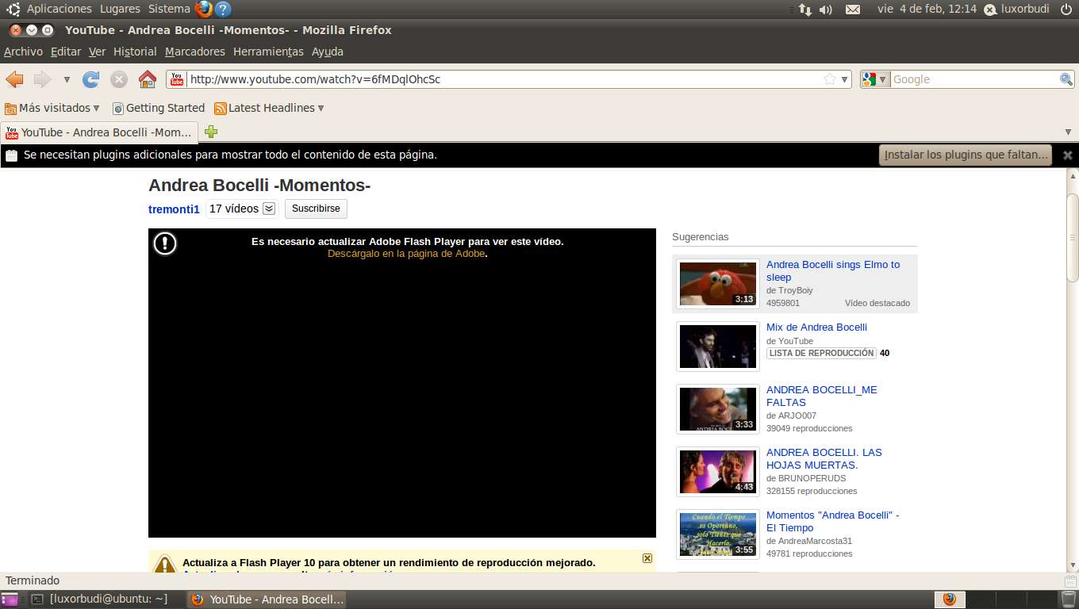Open the Mix de Andrea Bocelli thumbnail
The image size is (1079, 609).
(x=718, y=347)
